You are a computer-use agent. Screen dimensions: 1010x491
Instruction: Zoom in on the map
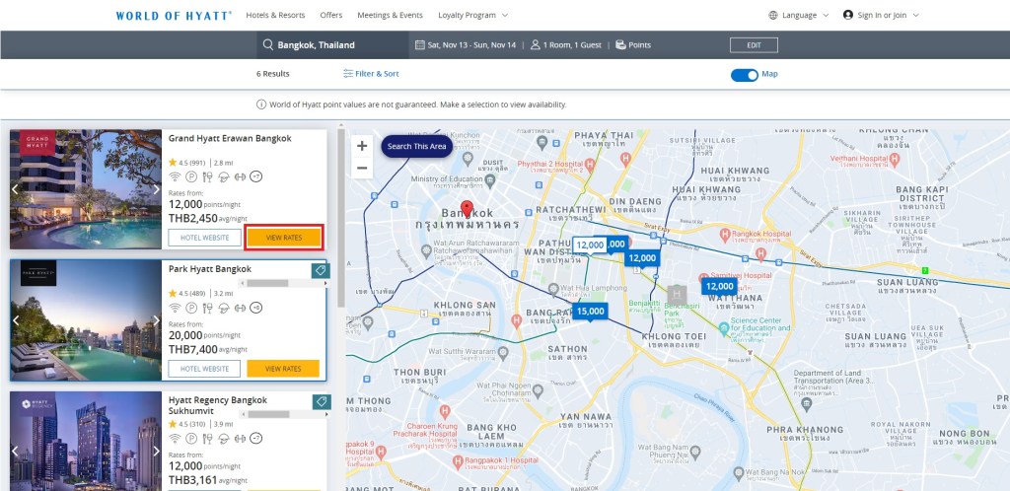click(x=362, y=146)
